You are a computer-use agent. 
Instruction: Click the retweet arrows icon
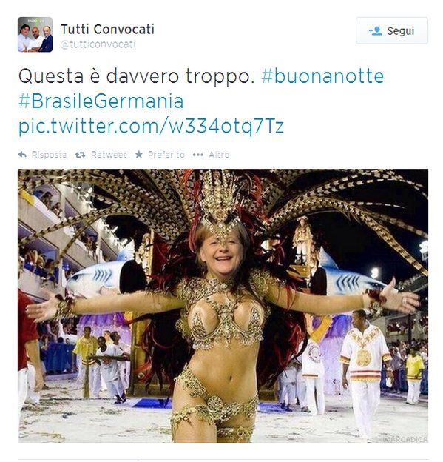tap(80, 155)
